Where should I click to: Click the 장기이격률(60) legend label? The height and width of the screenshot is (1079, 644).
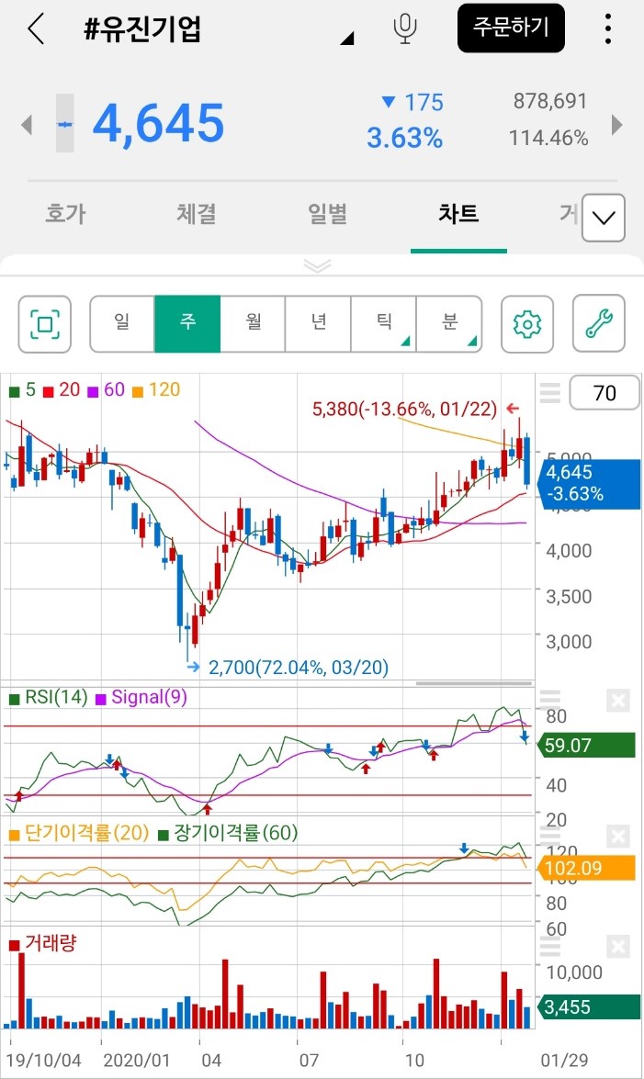(x=228, y=833)
